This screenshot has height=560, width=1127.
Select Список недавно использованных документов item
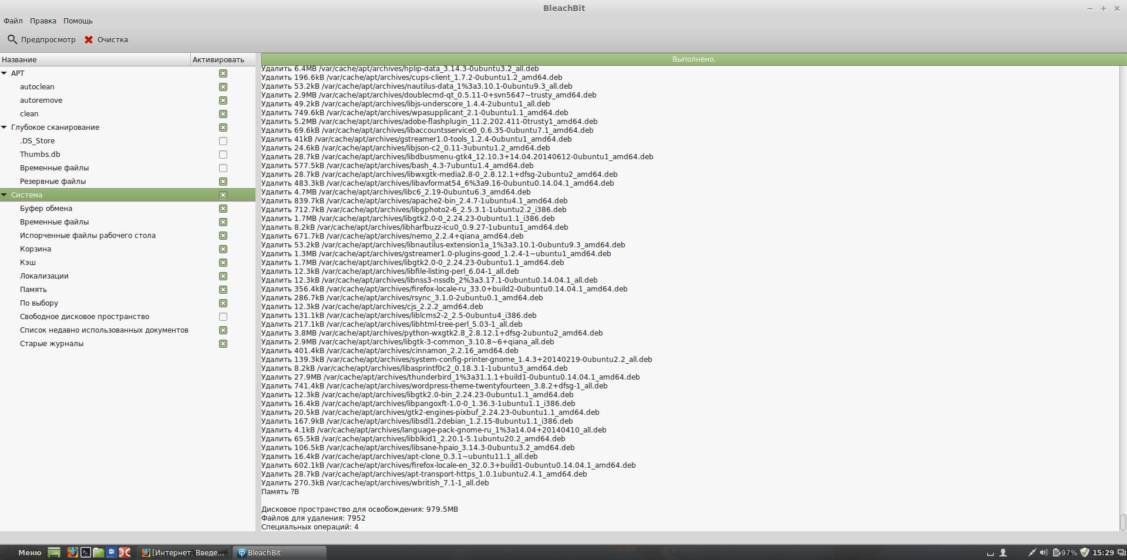[104, 330]
